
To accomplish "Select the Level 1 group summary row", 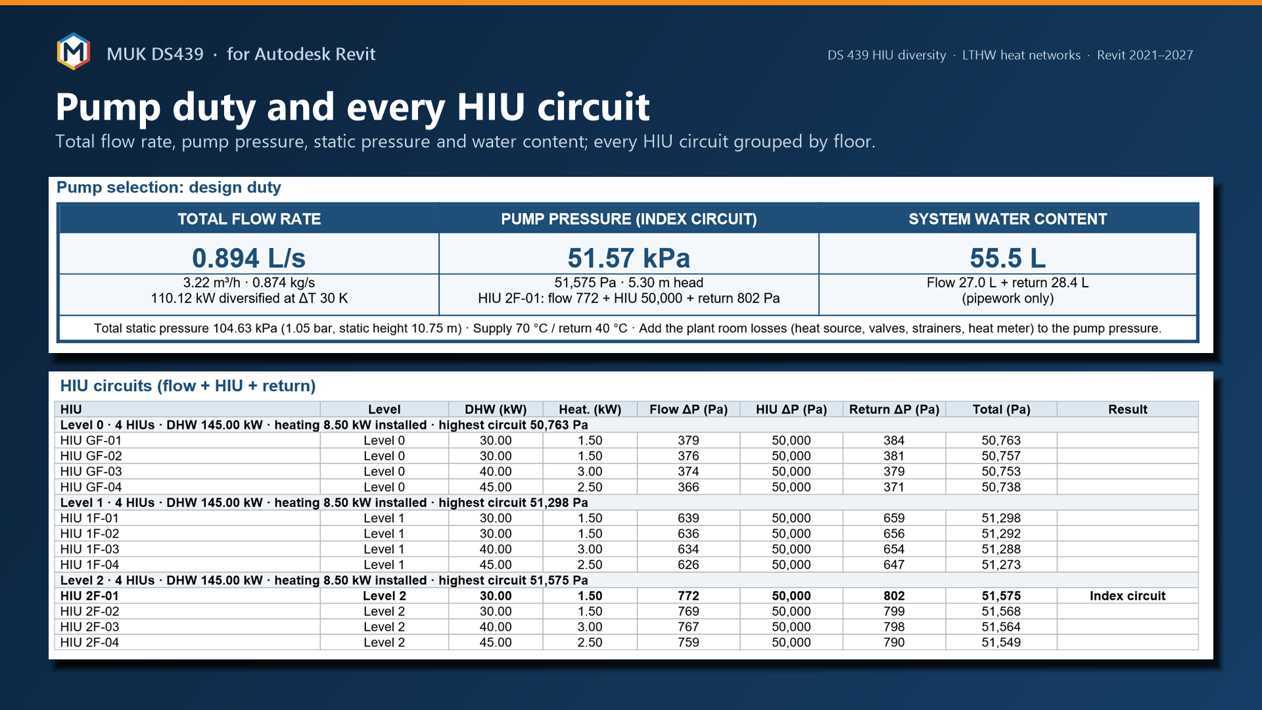I will 626,502.
